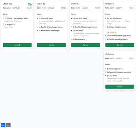Image resolution: width=136 pixels, height=128 pixels.
Task: Click 2× Double Cheeseburger menu in Order #3
Action: (119, 36)
